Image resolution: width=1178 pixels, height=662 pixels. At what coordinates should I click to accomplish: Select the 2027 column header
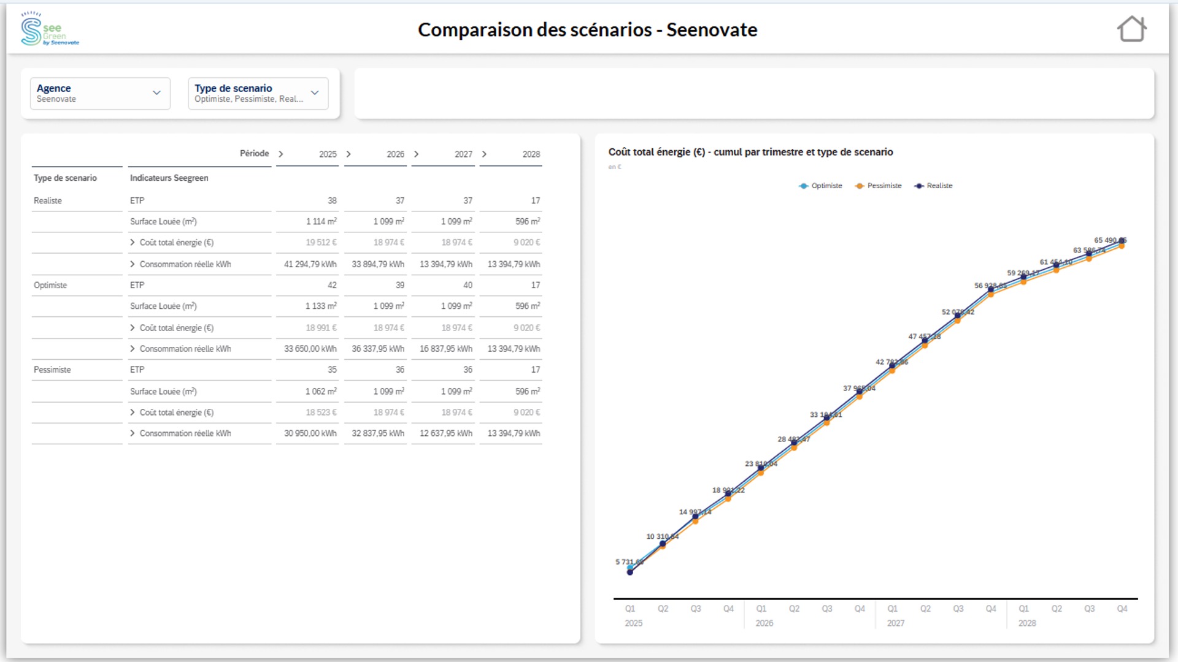click(x=463, y=154)
